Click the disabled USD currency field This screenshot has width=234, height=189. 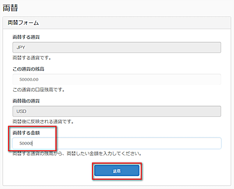pos(117,111)
